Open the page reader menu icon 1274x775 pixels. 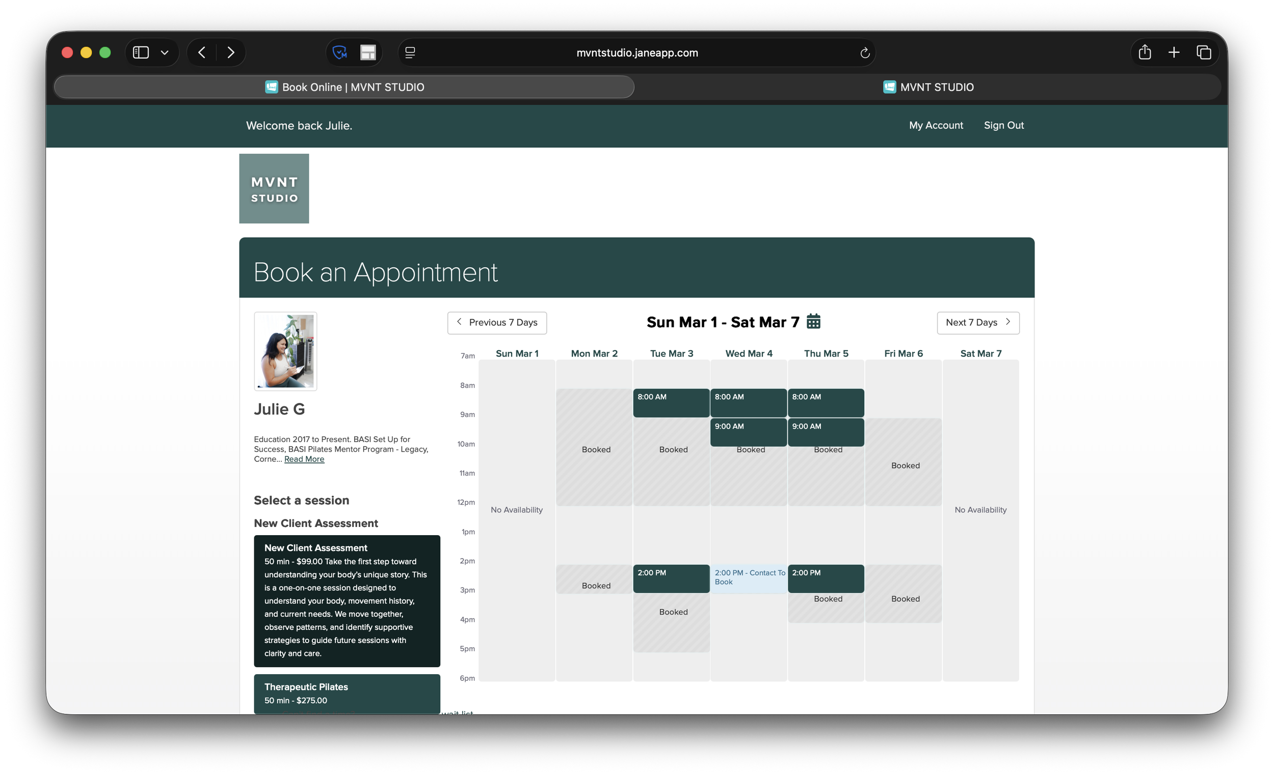pos(410,52)
